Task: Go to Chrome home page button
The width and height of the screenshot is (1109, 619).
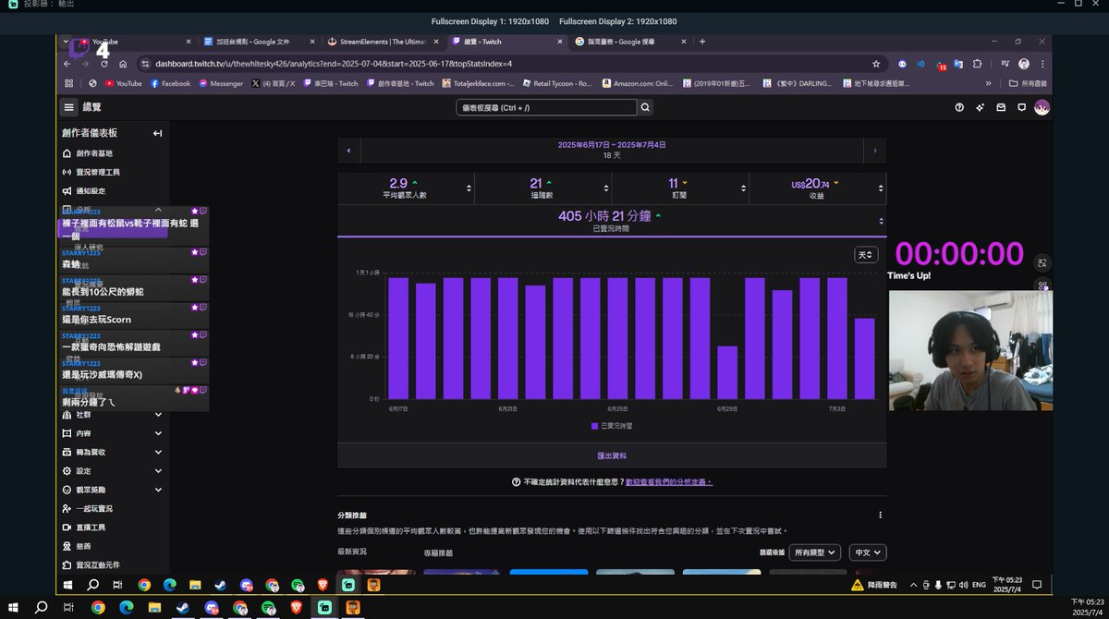Action: click(x=122, y=64)
